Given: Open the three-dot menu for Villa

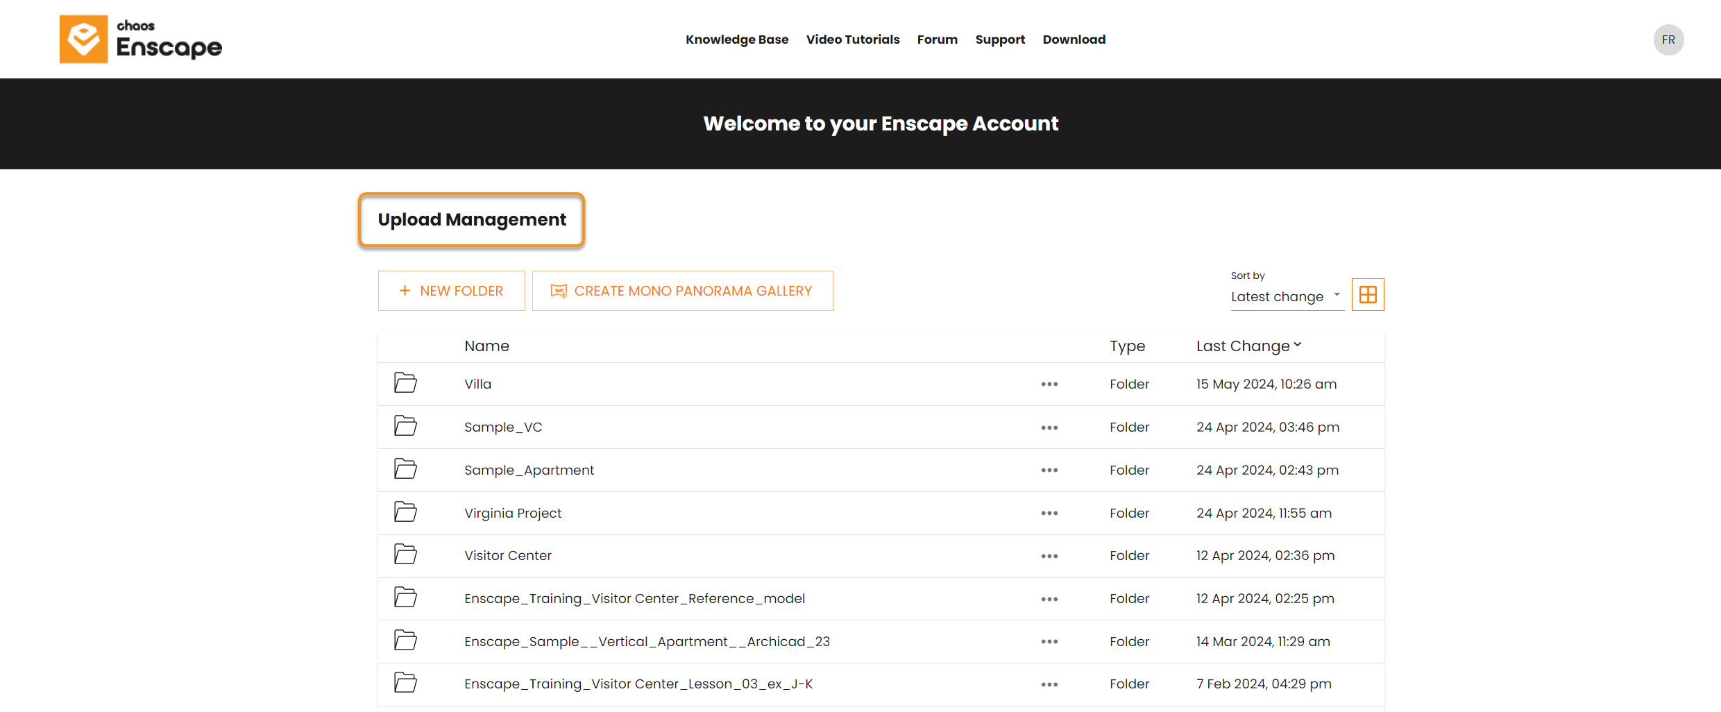Looking at the screenshot, I should pos(1049,384).
